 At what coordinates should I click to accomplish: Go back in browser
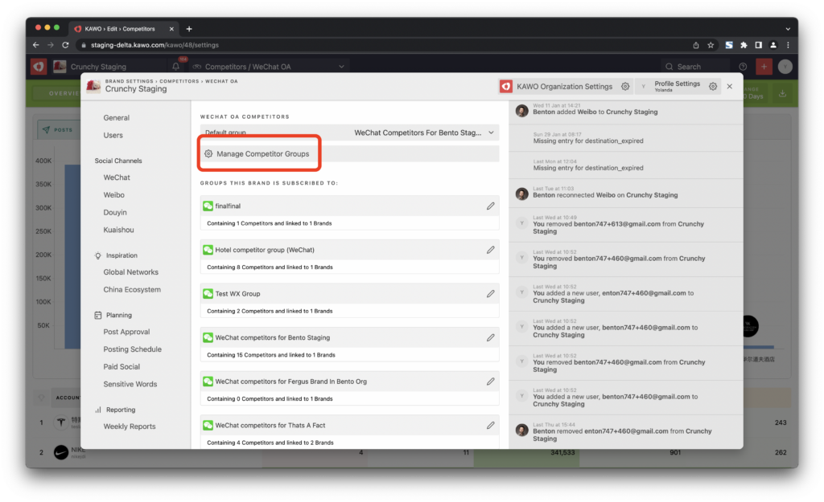coord(35,45)
